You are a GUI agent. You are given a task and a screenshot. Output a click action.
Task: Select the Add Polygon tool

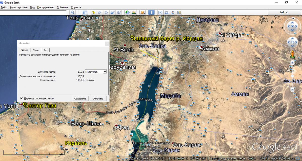coord(100,12)
